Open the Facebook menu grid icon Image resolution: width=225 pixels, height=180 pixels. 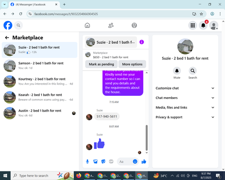(x=193, y=25)
